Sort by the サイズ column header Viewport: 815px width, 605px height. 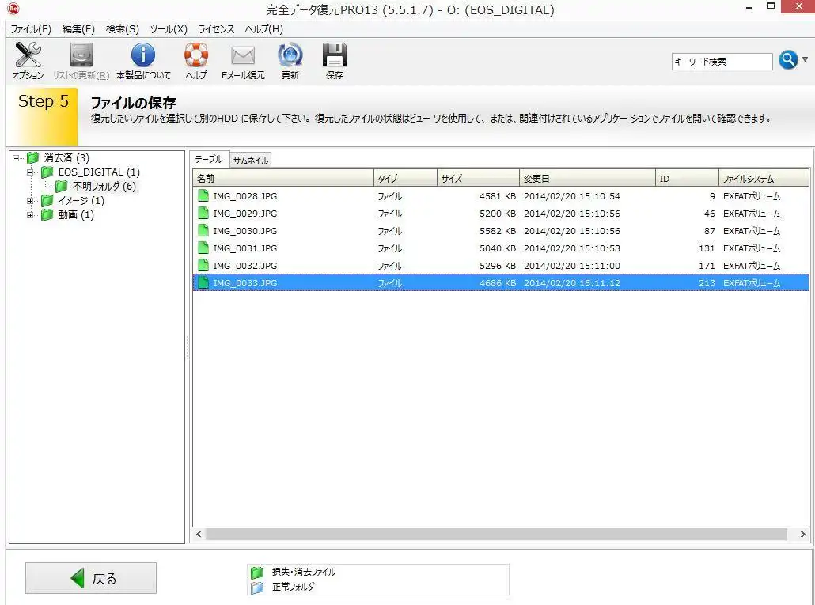(x=478, y=179)
